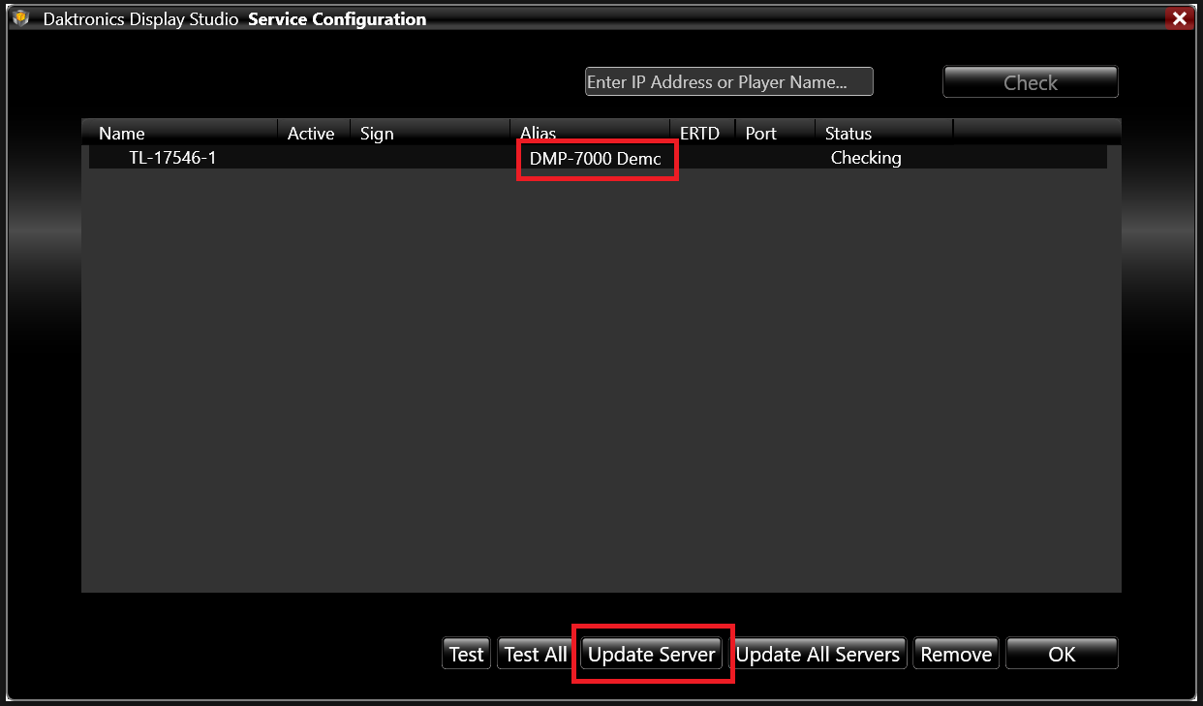Close the Service Configuration window

[x=1179, y=17]
